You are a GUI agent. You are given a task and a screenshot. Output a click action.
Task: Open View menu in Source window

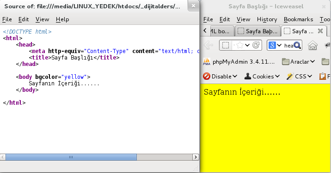tap(42, 19)
